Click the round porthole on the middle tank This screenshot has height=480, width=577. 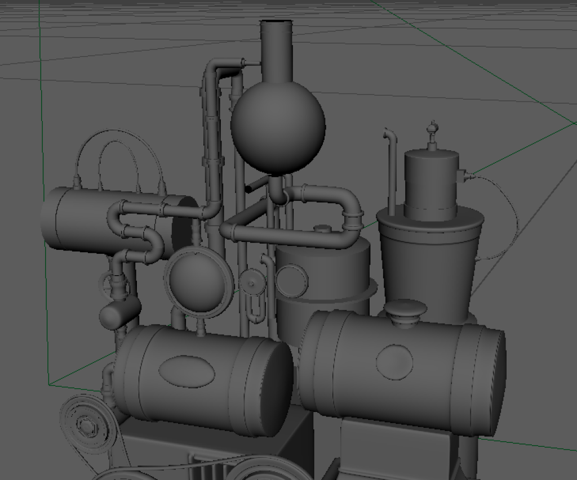(291, 281)
